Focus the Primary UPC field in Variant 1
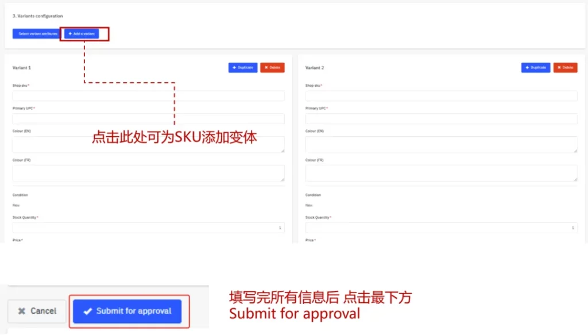588x335 pixels. coord(148,118)
